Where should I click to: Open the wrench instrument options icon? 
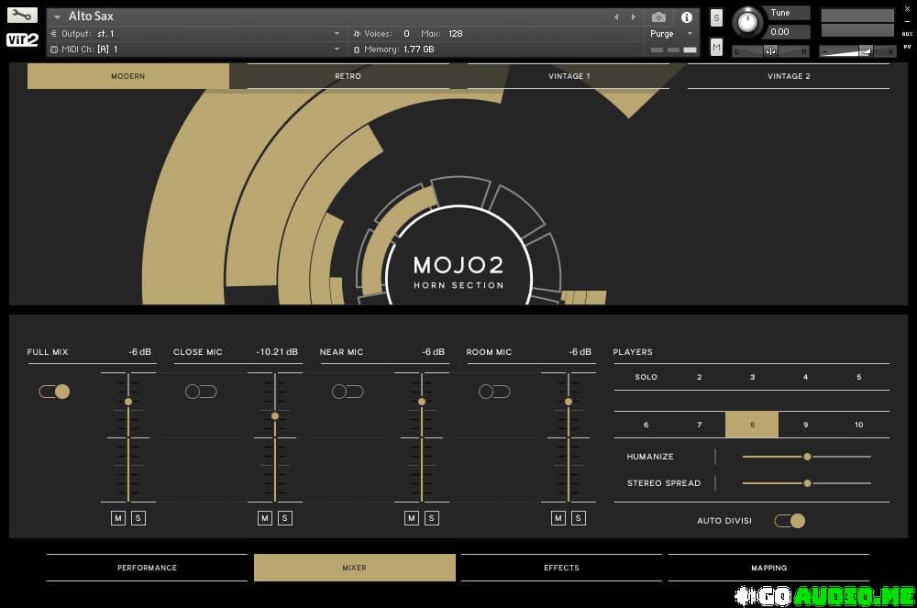(x=22, y=16)
